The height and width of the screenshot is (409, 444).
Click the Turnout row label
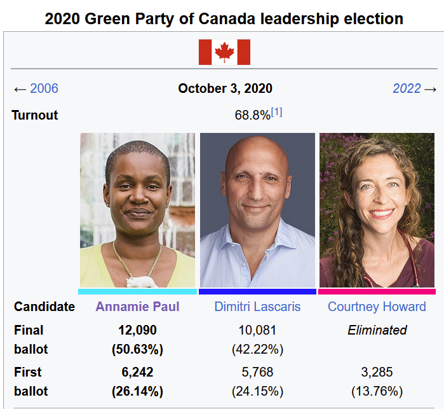[x=34, y=115]
